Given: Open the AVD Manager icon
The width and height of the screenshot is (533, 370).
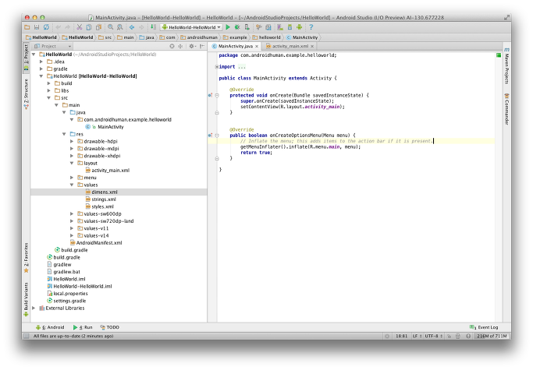Looking at the screenshot, I should click(290, 27).
